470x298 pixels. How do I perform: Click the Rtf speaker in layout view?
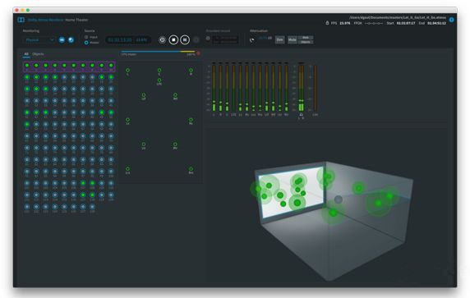pos(175,95)
